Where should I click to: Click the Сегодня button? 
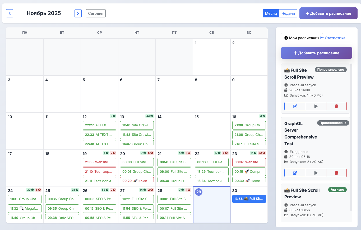pos(96,13)
